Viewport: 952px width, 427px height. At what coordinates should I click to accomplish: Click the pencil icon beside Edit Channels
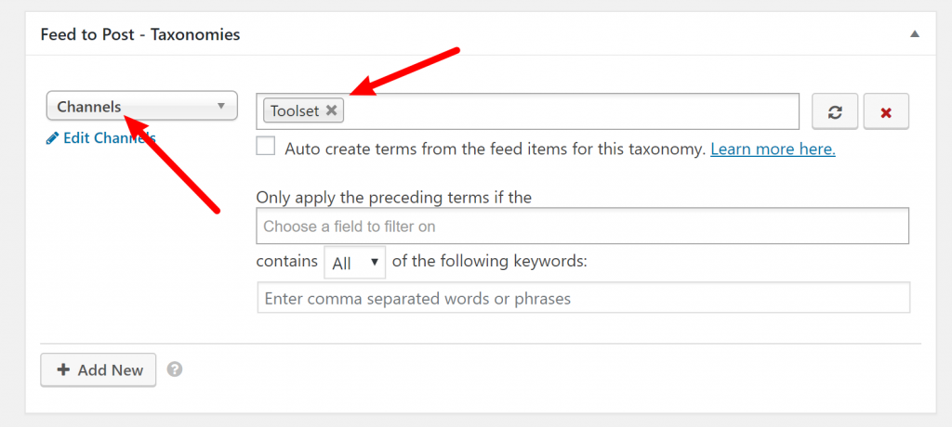[52, 139]
